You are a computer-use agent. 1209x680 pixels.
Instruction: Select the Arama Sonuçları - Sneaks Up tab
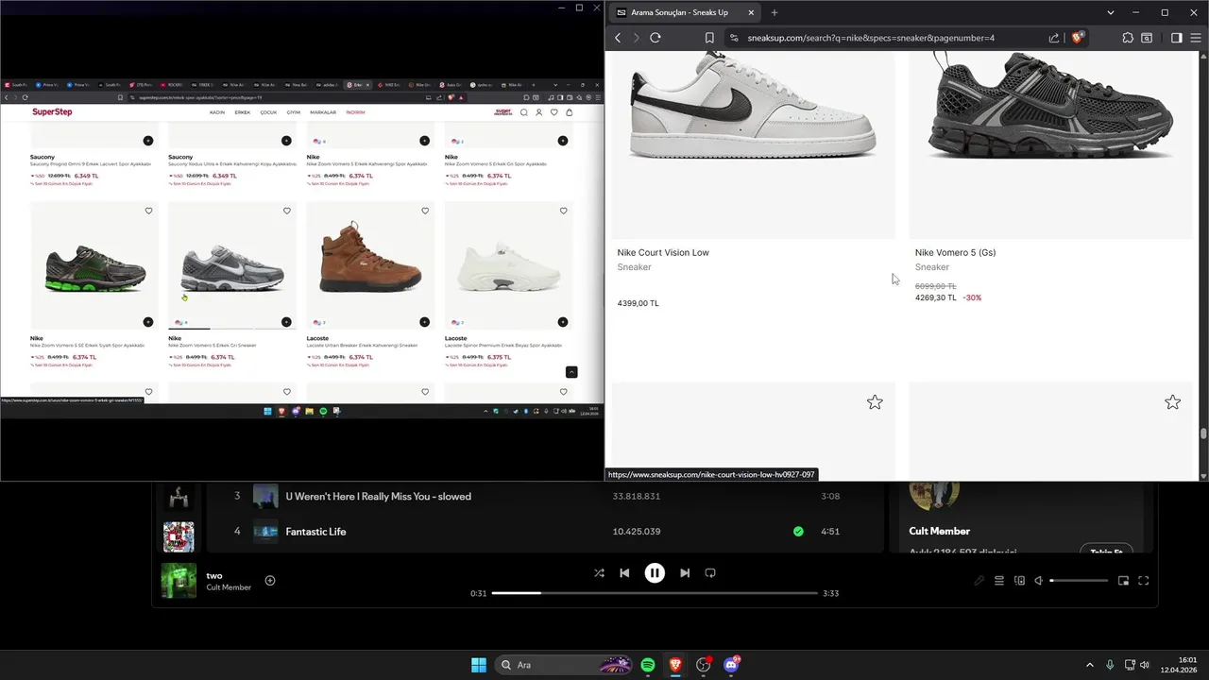[682, 12]
